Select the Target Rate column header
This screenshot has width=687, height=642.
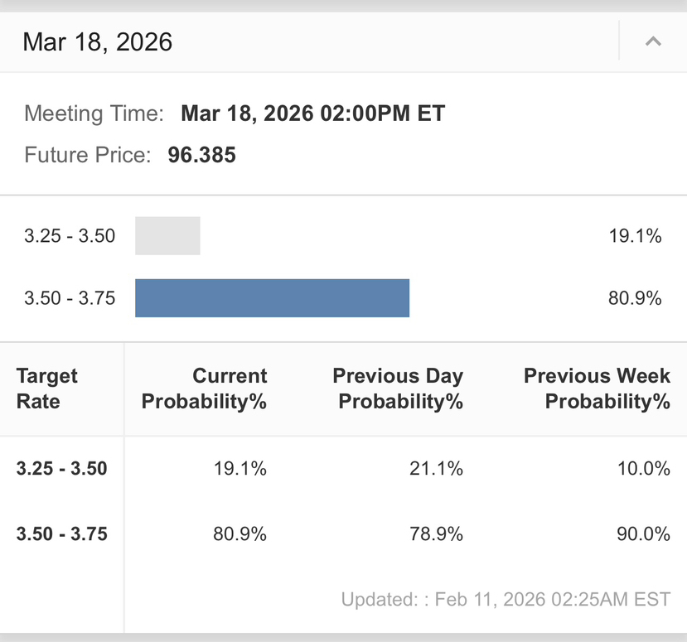(x=47, y=389)
